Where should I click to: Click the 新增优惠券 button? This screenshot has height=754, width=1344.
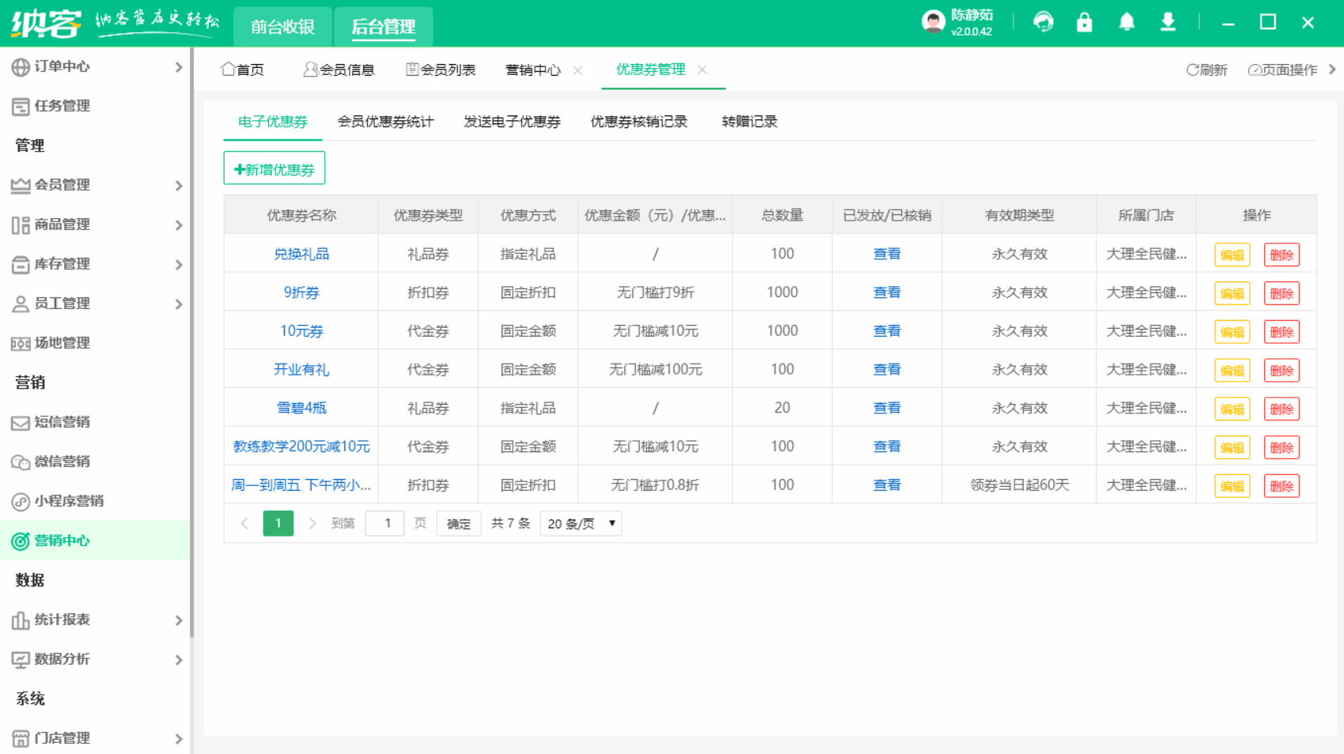click(x=274, y=168)
